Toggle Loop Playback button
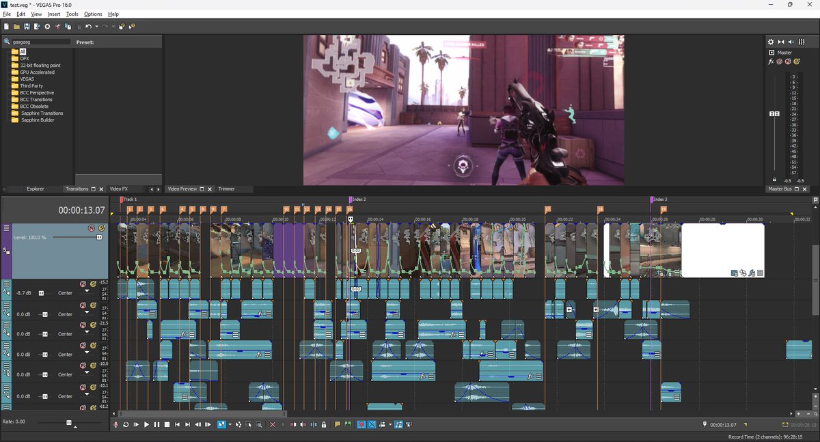 (126, 425)
